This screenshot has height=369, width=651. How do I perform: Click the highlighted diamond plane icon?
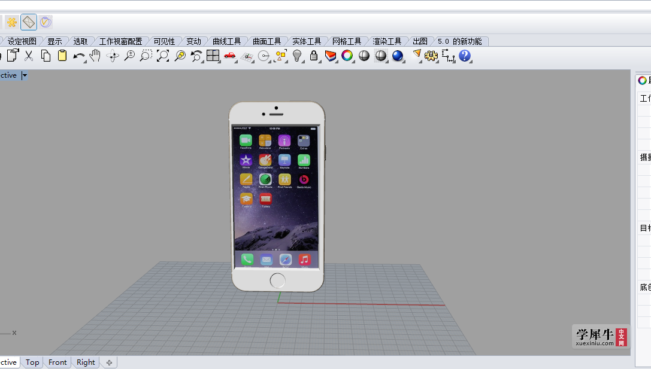coord(29,22)
